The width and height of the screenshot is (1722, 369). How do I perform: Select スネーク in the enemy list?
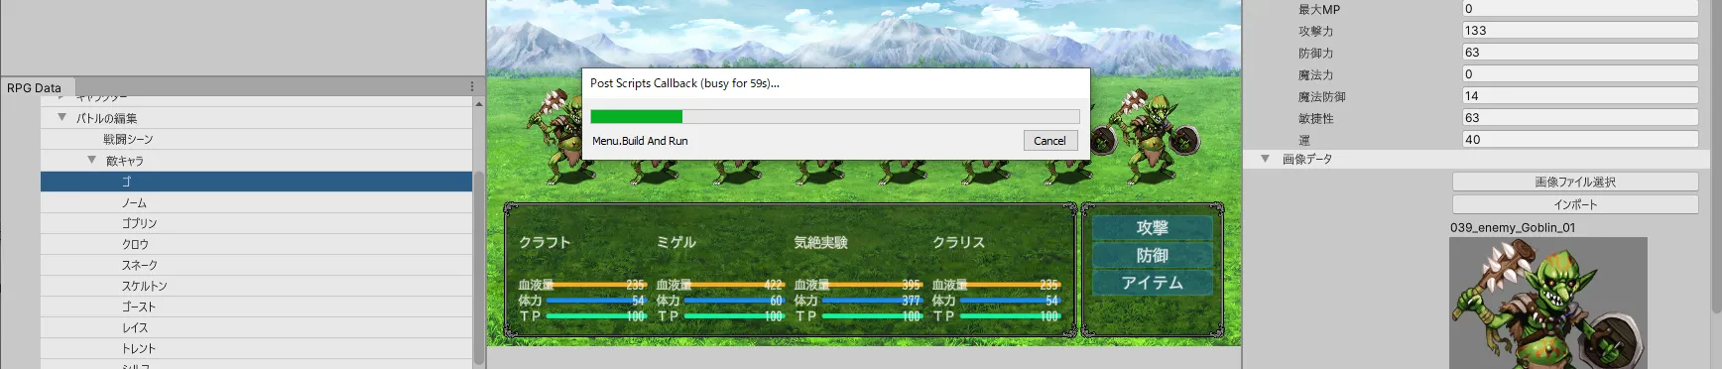(256, 265)
